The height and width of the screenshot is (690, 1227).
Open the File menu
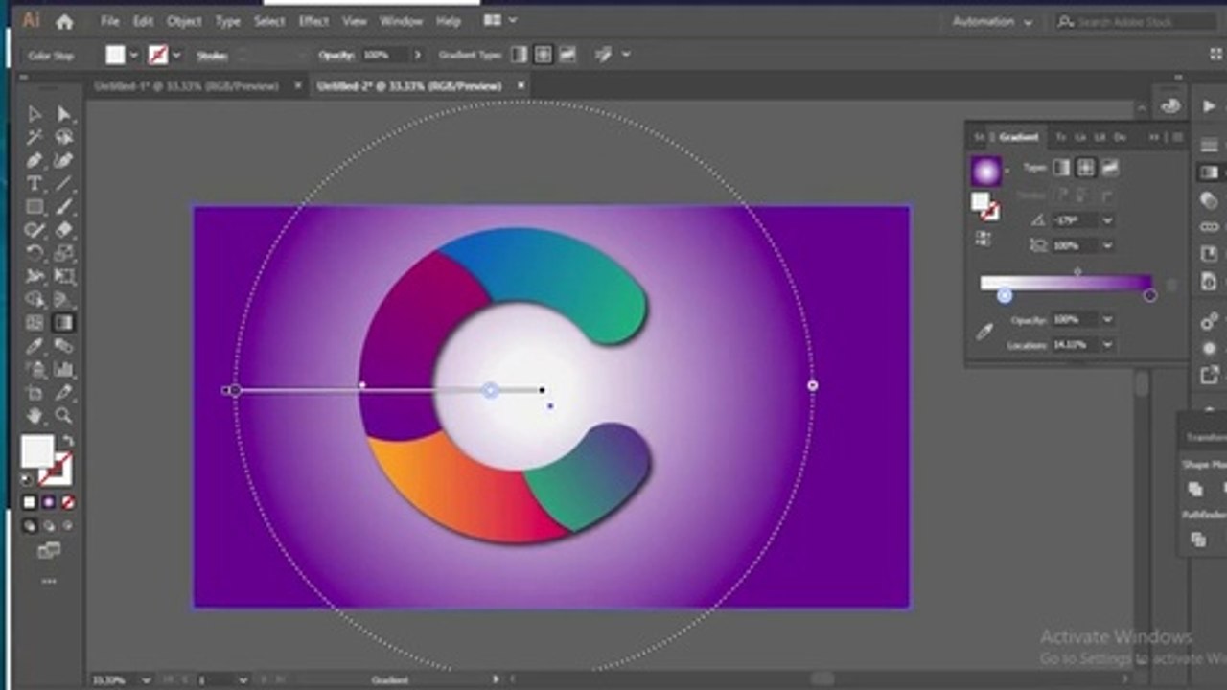110,21
